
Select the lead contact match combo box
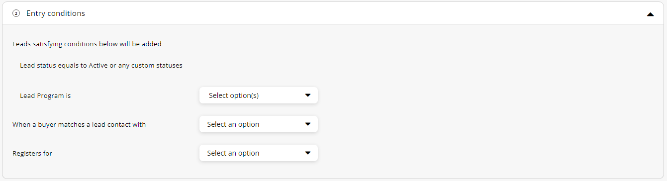coord(259,124)
